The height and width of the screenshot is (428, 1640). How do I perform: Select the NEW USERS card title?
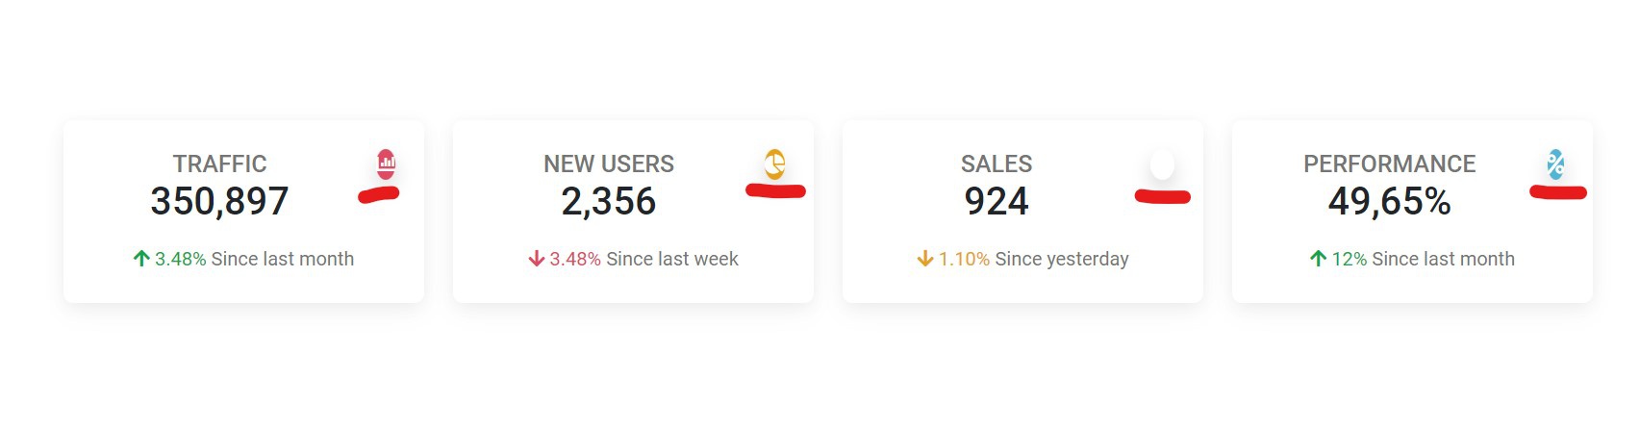[x=609, y=164]
